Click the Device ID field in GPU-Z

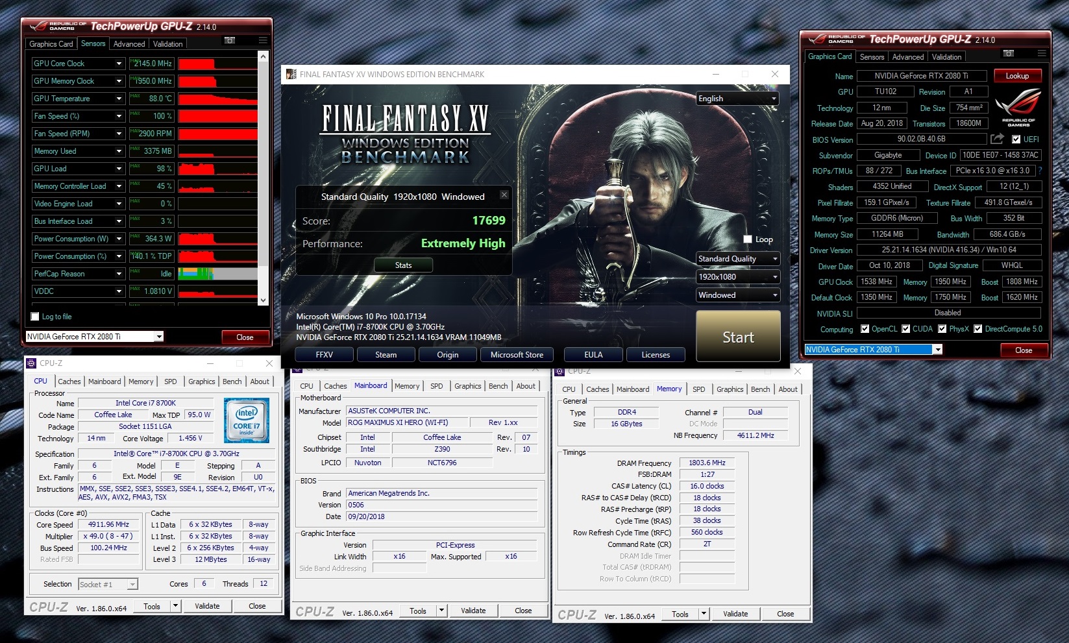coord(1001,155)
